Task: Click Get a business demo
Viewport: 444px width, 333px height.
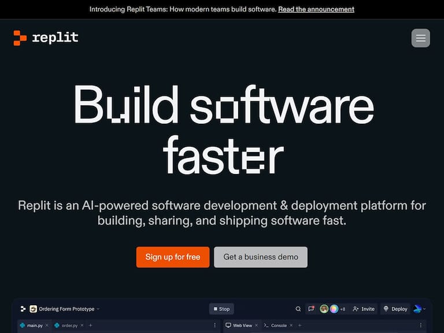Action: click(261, 257)
